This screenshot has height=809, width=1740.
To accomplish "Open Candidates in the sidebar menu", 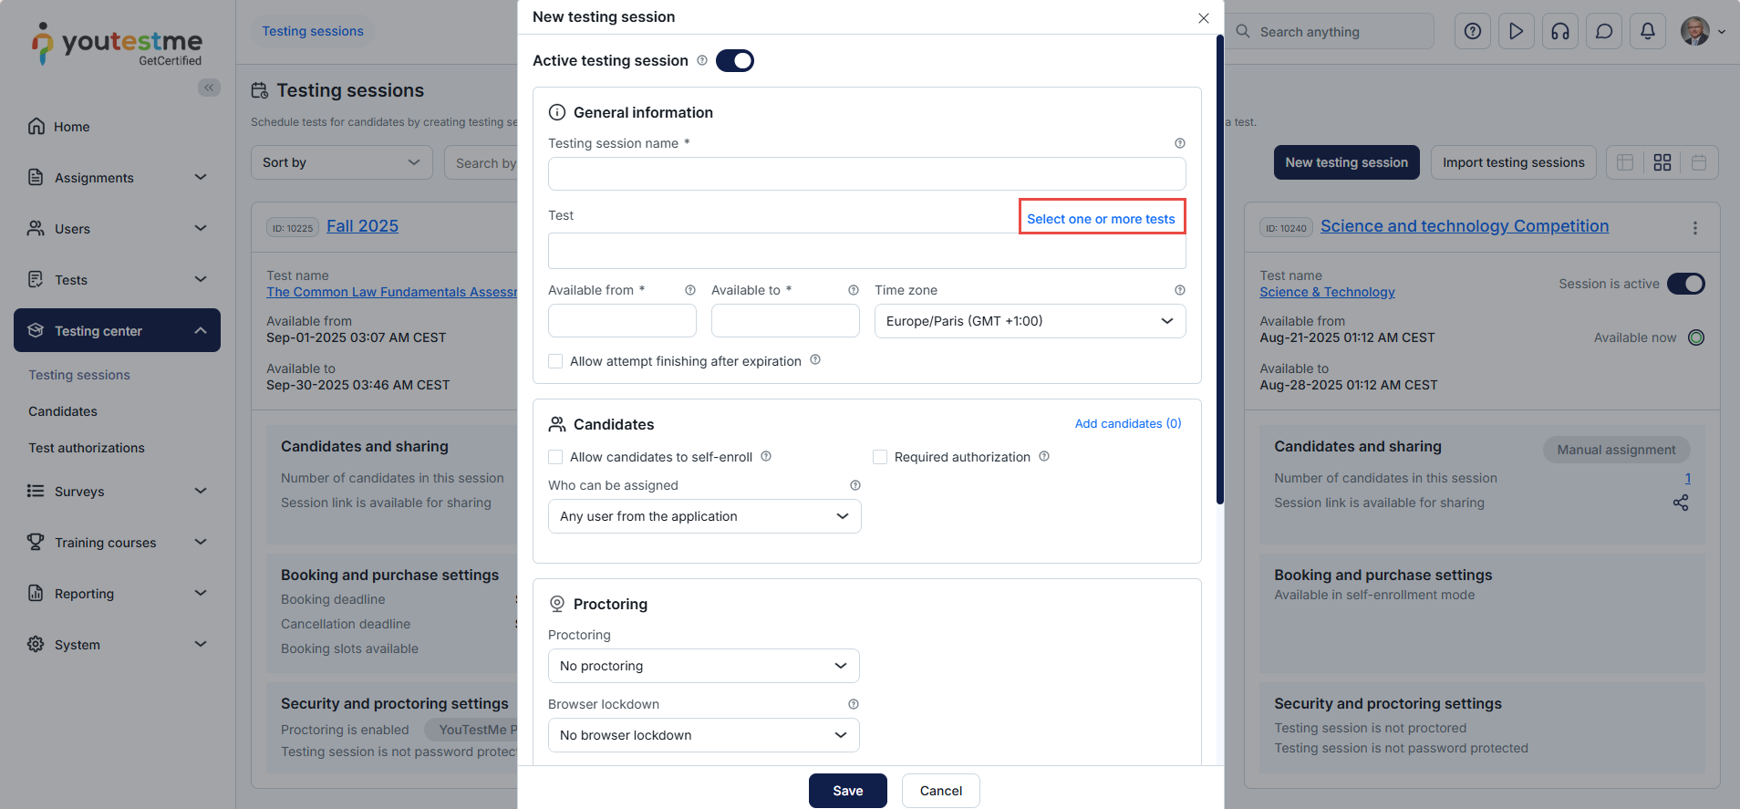I will (x=63, y=411).
